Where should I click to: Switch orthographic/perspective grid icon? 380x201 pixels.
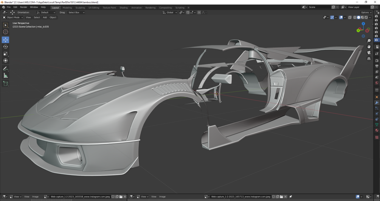pyautogui.click(x=369, y=59)
